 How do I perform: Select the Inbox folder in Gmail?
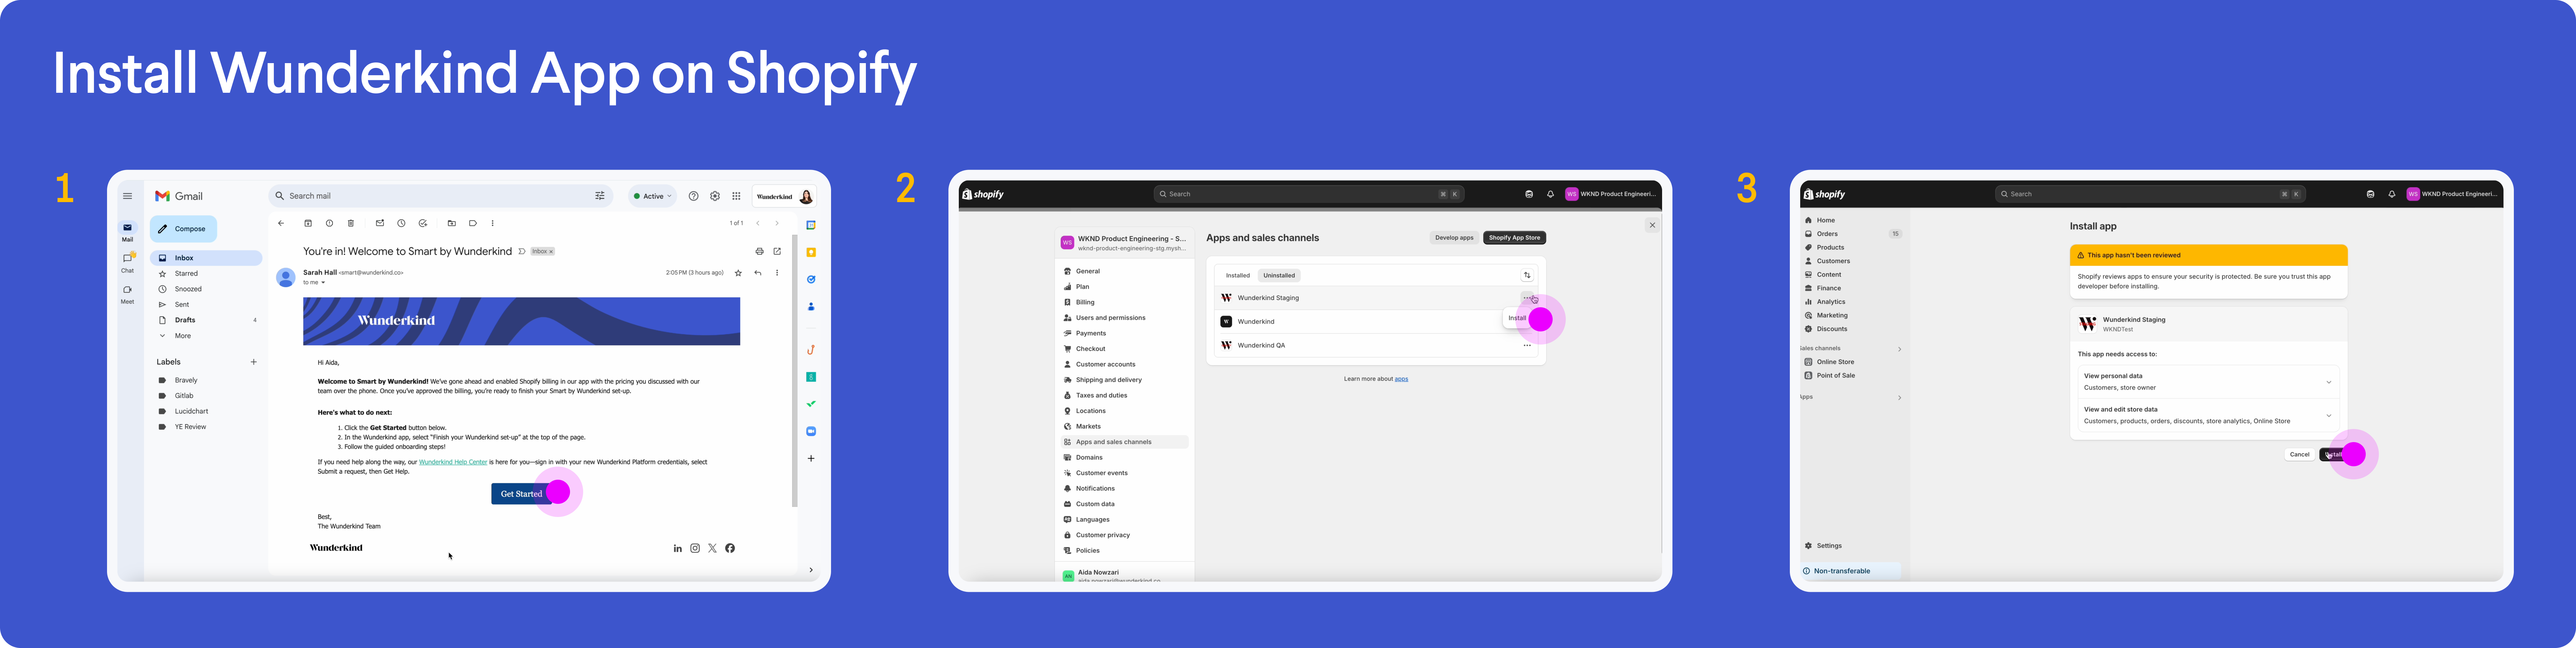point(206,258)
